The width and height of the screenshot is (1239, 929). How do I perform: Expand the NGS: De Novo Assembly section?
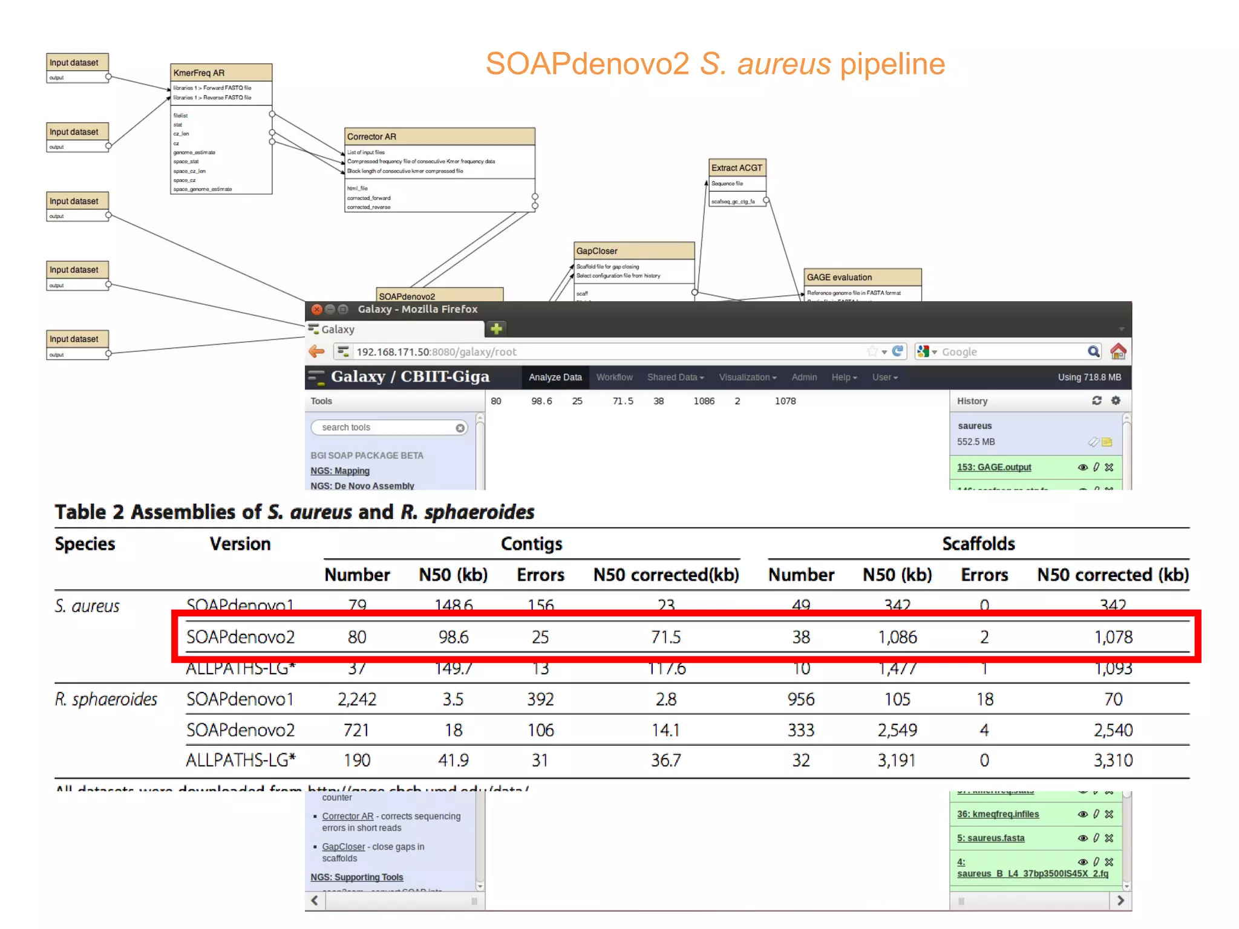click(x=362, y=485)
